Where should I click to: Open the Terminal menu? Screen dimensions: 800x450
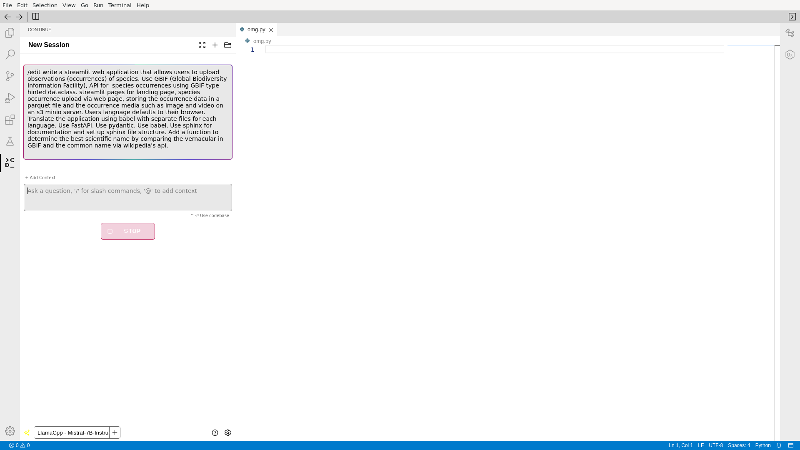[x=120, y=5]
